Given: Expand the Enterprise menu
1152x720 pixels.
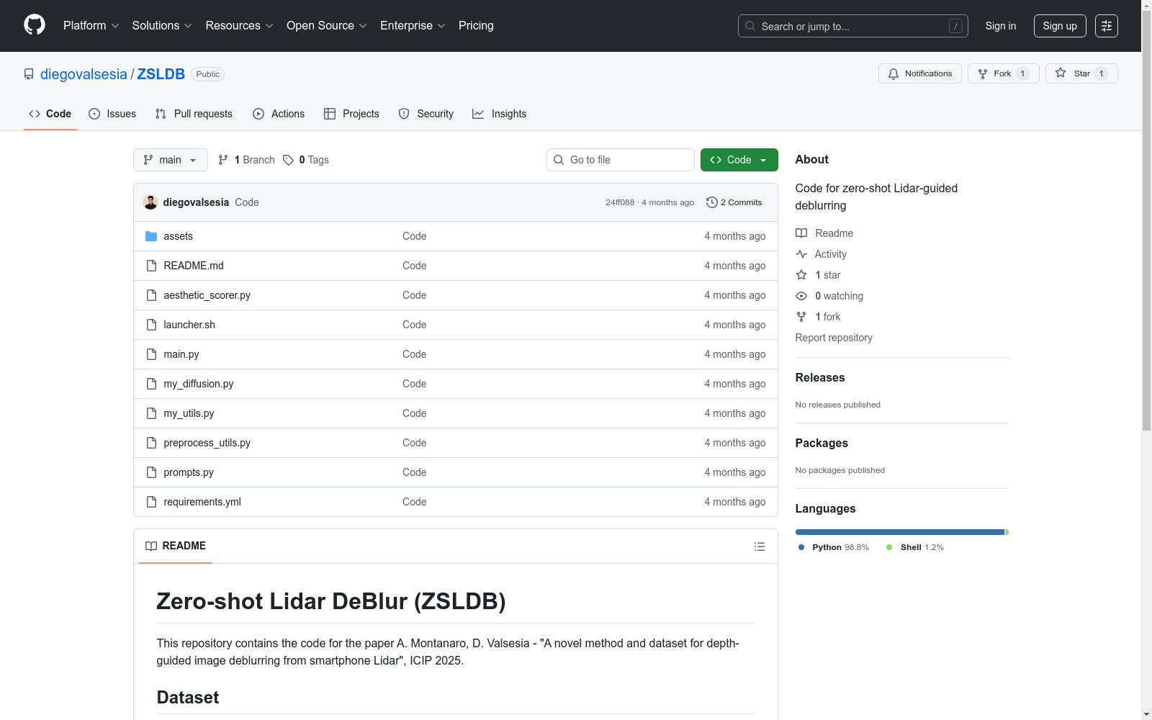Looking at the screenshot, I should pyautogui.click(x=413, y=25).
